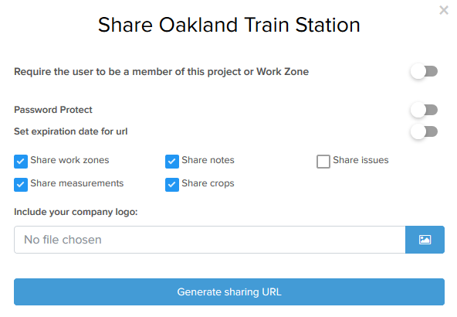The image size is (457, 317).
Task: Click the 'Share notes' label text
Action: tap(208, 160)
